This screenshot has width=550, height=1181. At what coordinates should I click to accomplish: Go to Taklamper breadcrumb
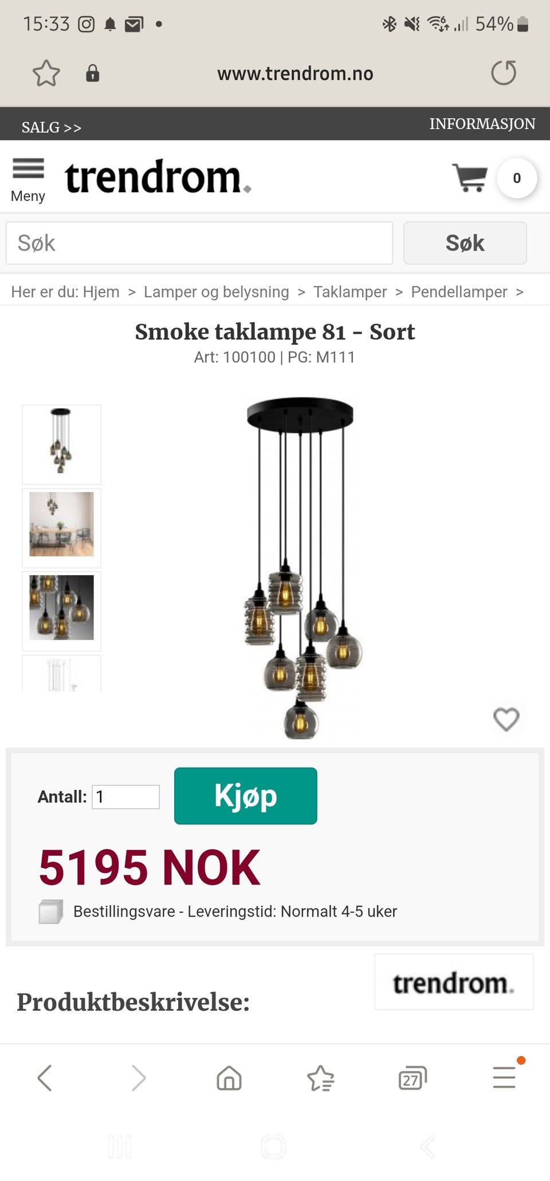[x=350, y=292]
